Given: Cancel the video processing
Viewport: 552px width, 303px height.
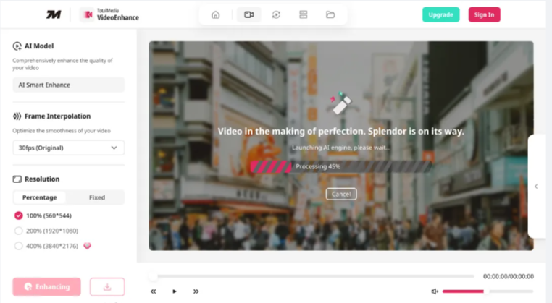Looking at the screenshot, I should pos(341,194).
